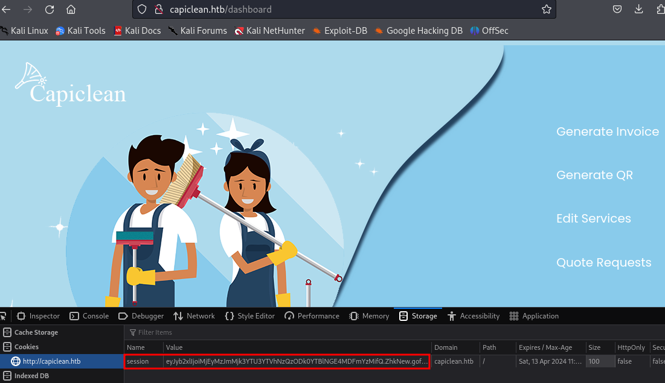Click the shield tracking protection icon
The width and height of the screenshot is (665, 383).
[142, 10]
